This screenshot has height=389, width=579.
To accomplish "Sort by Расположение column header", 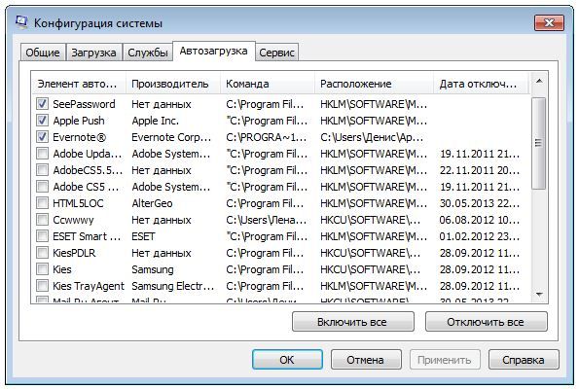I will [375, 84].
